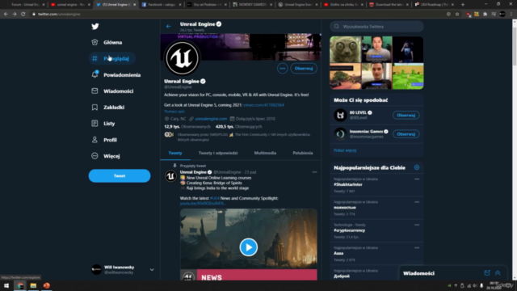Click the blue Tweet button
Viewport: 517px width, 291px height.
click(x=120, y=176)
